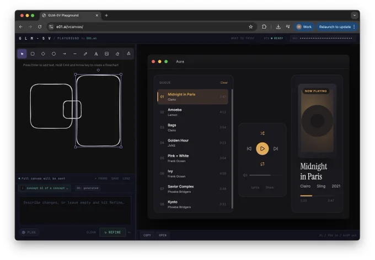Screen dimensions: 375x260
Task: Open the WHAT IS THIS? link
Action: coord(243,38)
